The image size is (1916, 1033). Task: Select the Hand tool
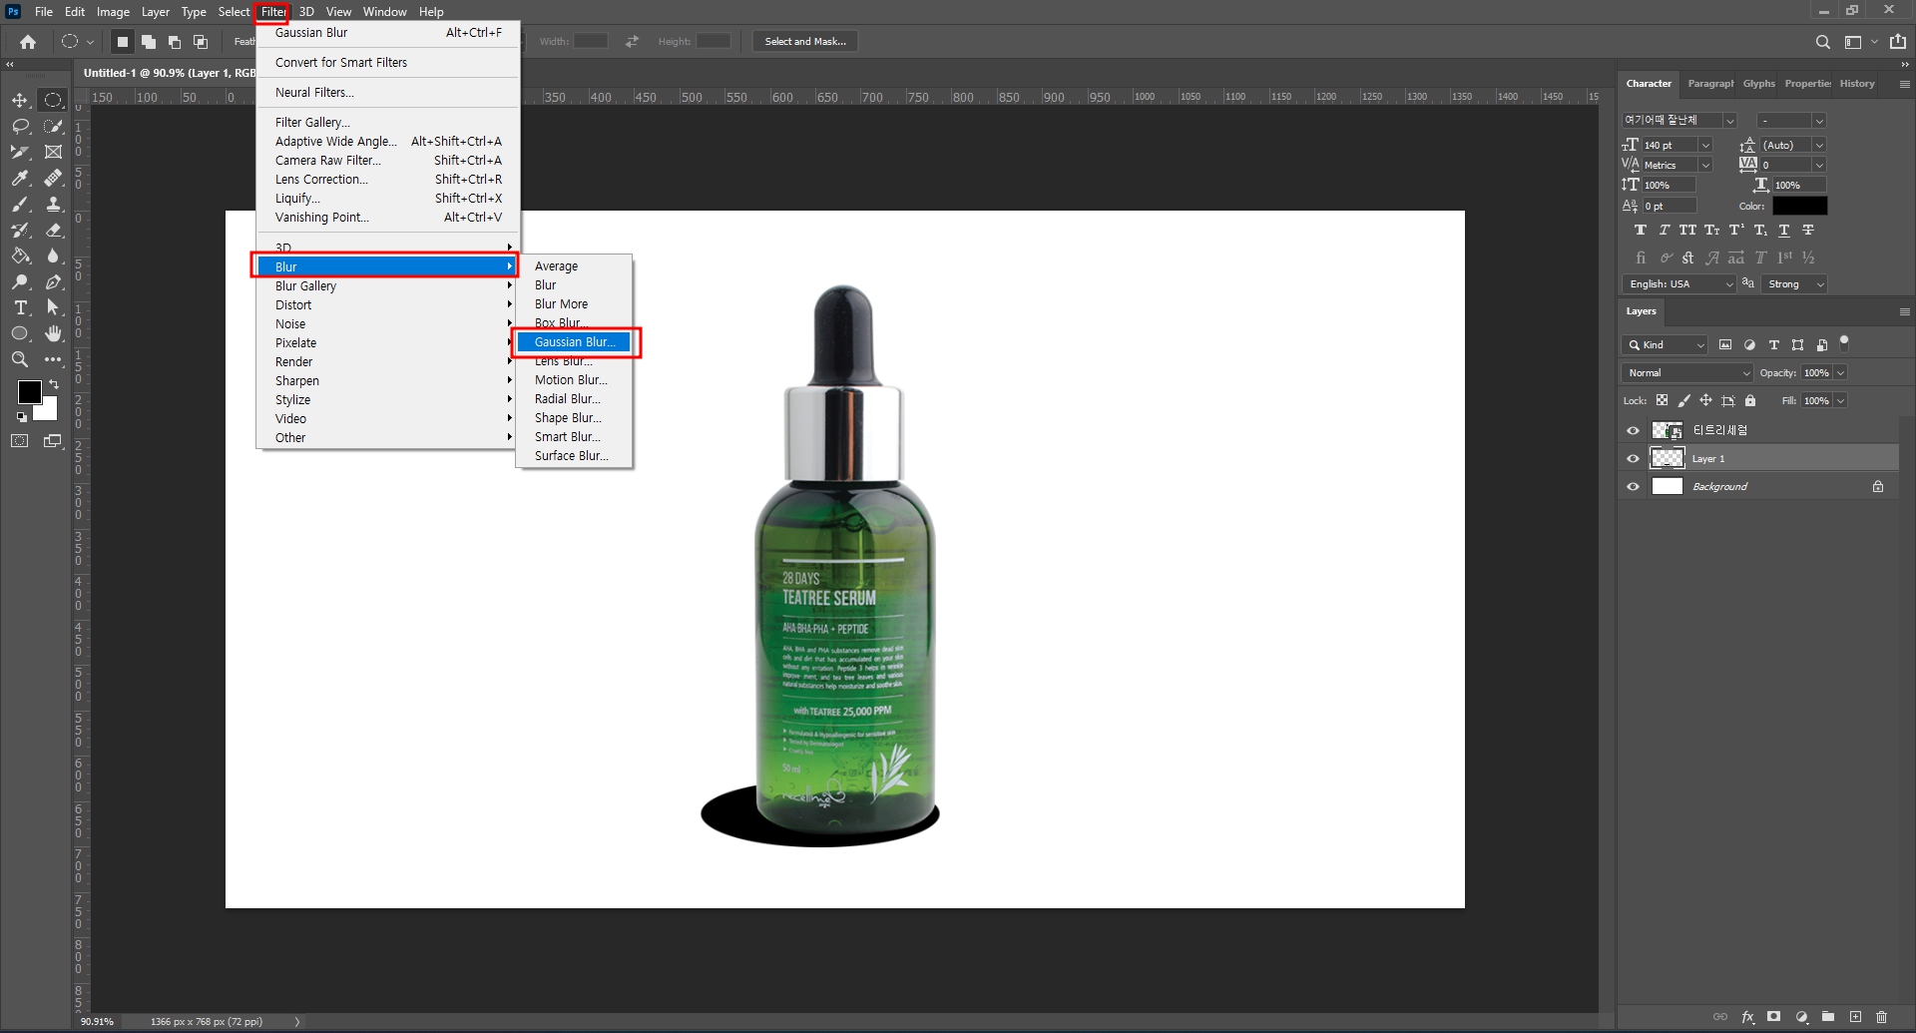tap(53, 333)
